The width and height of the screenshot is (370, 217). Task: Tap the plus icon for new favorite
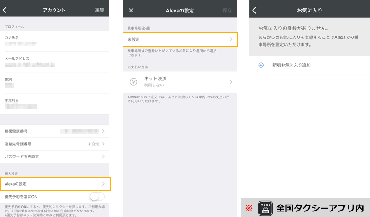point(261,65)
